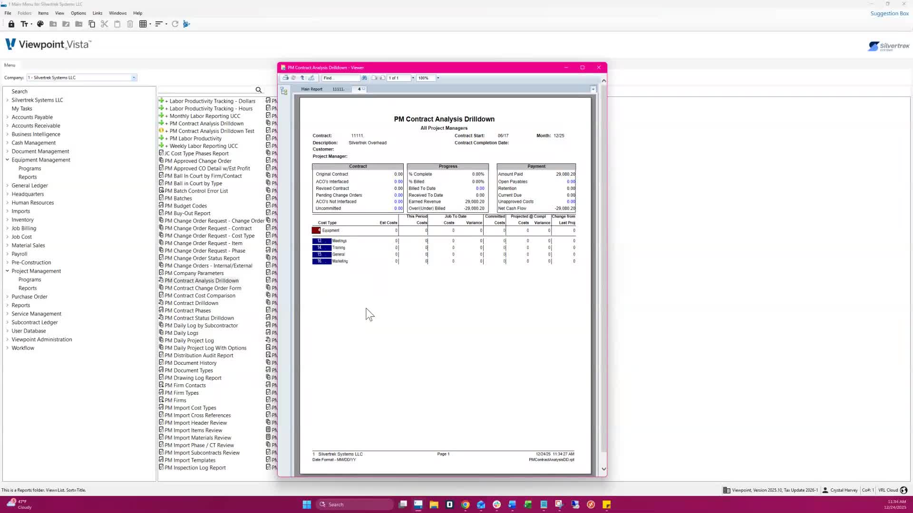The width and height of the screenshot is (913, 513).
Task: Click the search magnifier above report list
Action: click(x=258, y=90)
